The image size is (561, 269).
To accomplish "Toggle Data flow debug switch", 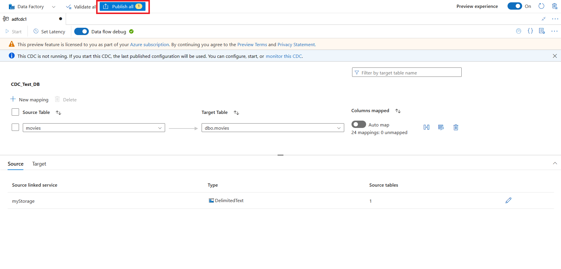I will 82,32.
